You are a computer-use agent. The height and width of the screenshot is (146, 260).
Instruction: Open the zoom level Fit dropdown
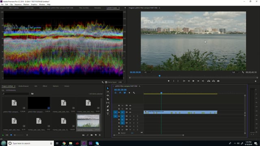148,72
